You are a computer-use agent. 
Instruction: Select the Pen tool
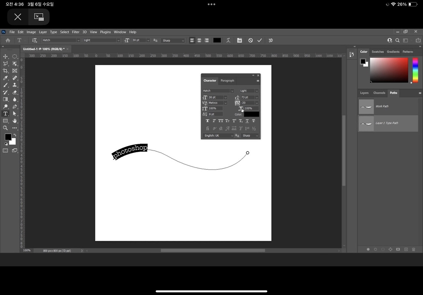[15, 107]
